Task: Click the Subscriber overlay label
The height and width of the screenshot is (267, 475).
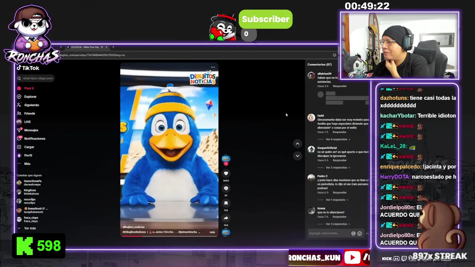Action: click(265, 19)
